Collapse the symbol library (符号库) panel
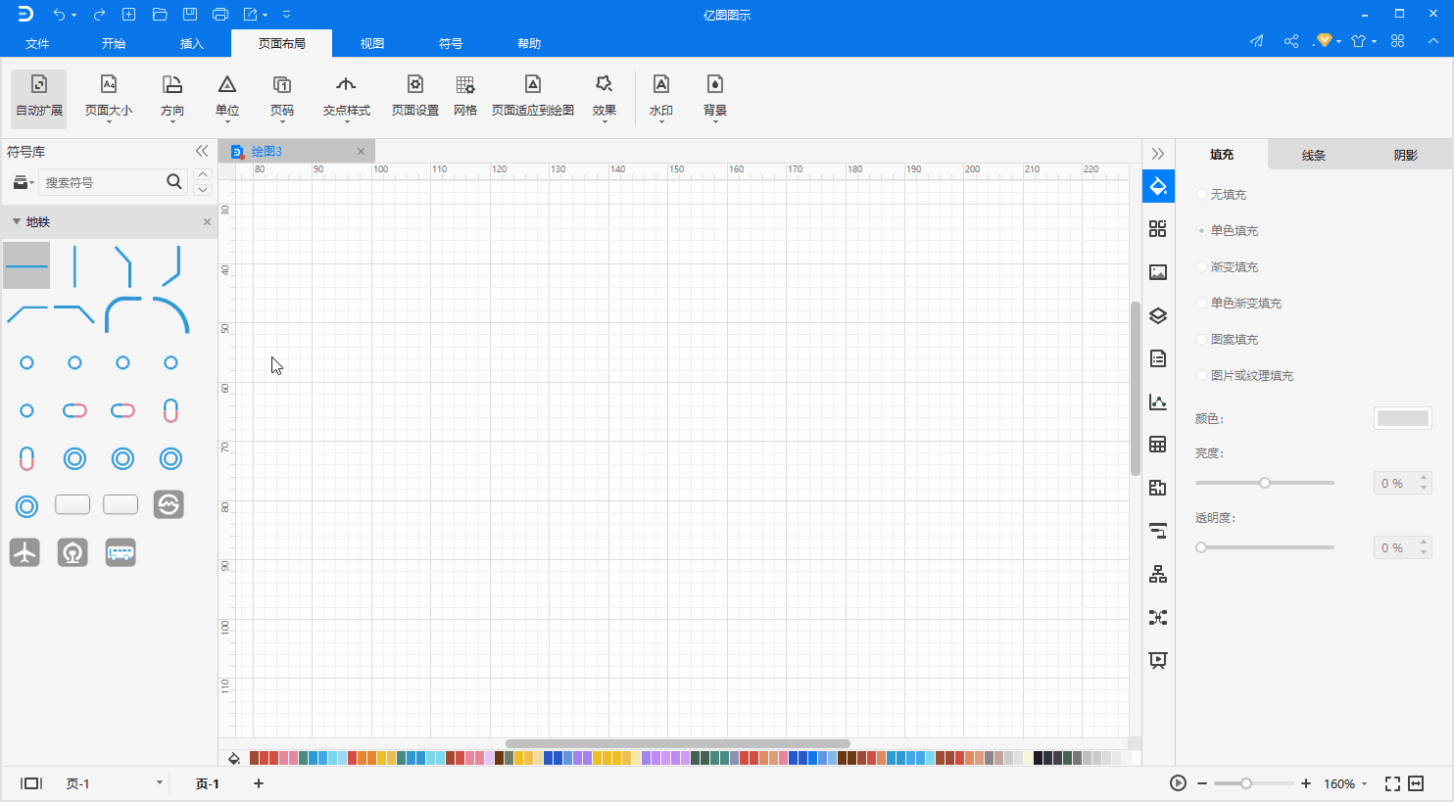This screenshot has width=1454, height=802. [202, 151]
